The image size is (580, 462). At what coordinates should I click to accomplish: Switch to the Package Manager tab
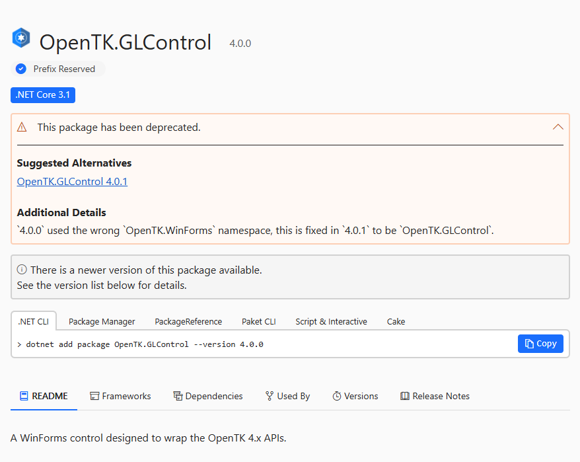click(102, 321)
